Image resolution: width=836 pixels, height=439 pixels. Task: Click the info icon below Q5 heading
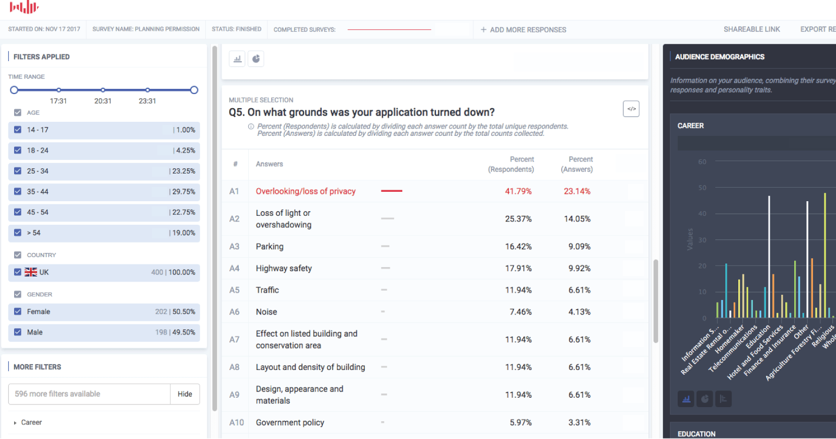(251, 126)
